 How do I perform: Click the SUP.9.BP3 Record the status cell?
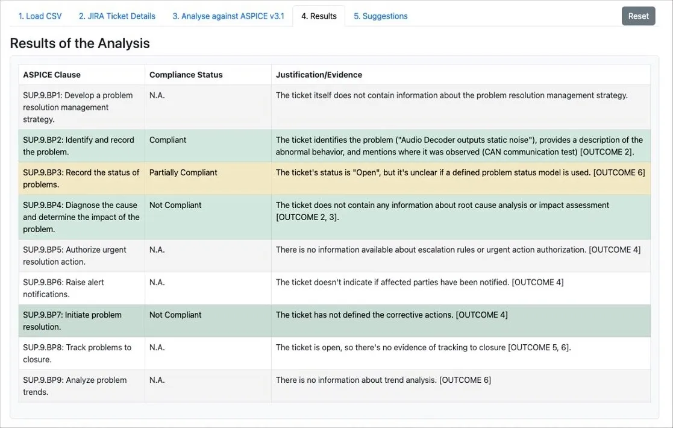click(81, 178)
